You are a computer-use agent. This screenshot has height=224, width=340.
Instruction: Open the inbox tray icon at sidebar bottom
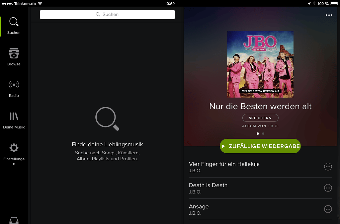point(14,220)
